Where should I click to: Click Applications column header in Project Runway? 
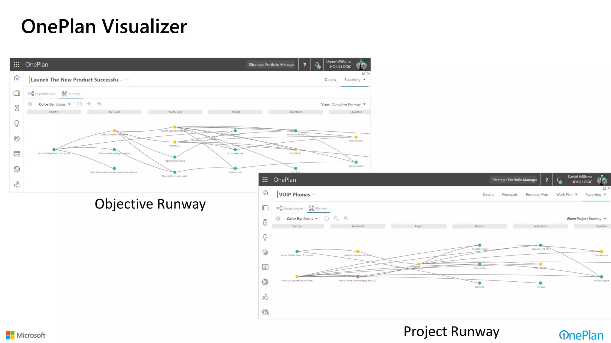[540, 226]
